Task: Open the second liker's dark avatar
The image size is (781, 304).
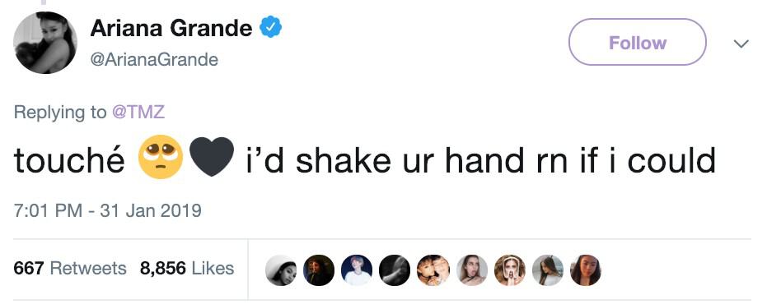Action: (319, 270)
